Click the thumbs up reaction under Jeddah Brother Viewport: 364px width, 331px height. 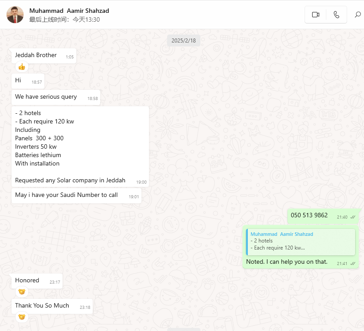[22, 67]
